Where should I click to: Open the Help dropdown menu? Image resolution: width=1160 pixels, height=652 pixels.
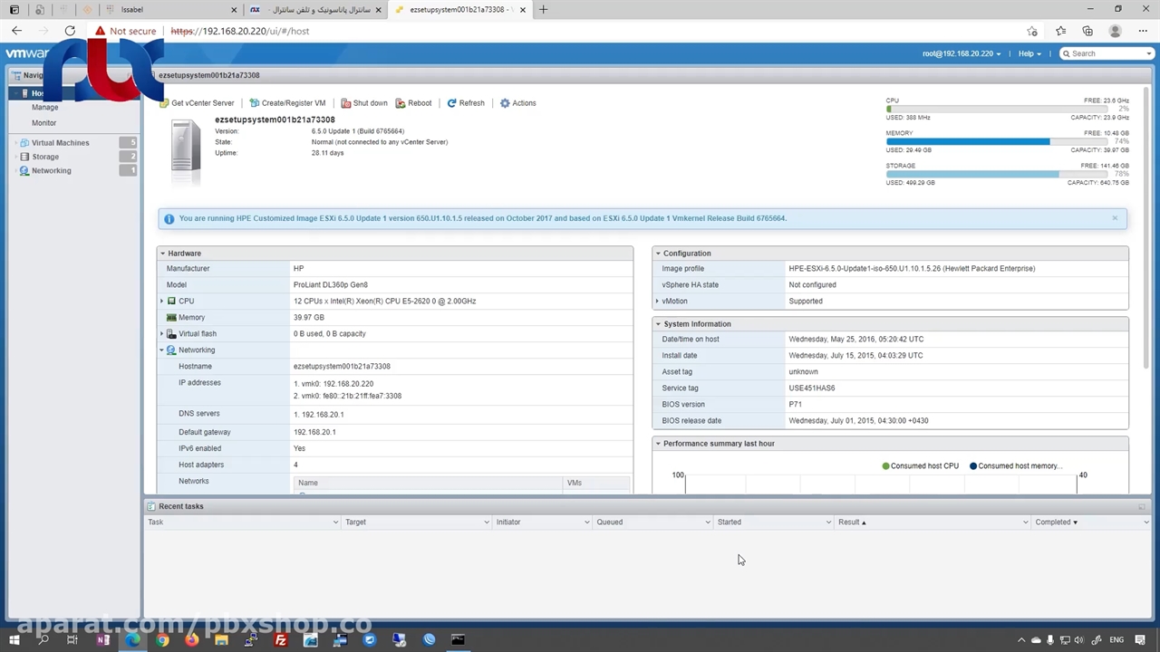pos(1029,53)
